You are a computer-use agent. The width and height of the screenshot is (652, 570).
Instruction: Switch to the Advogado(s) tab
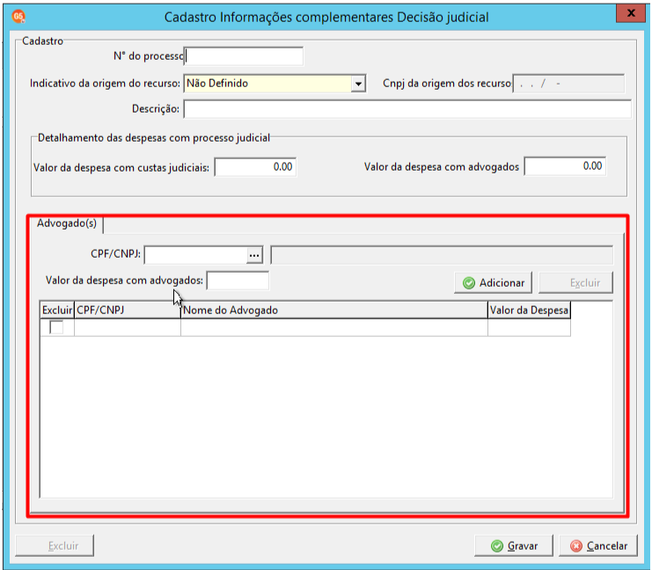pos(67,223)
